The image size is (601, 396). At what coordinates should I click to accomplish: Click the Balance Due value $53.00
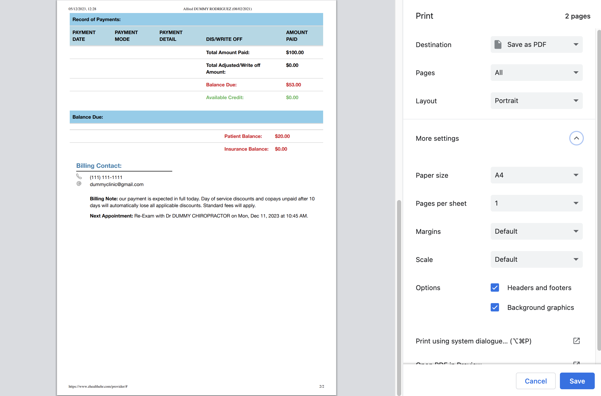(293, 85)
